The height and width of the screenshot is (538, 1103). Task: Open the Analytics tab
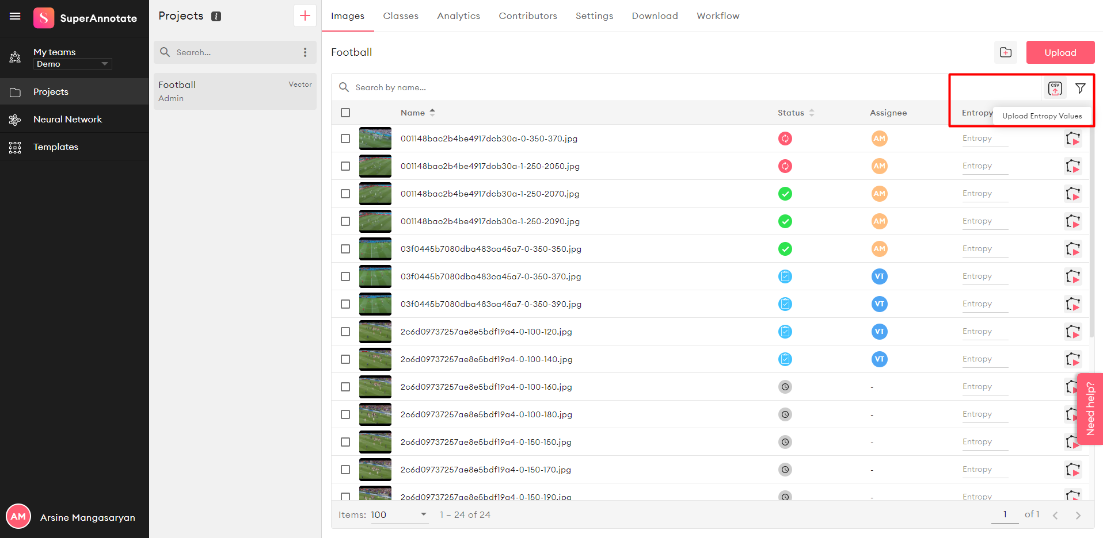tap(458, 16)
